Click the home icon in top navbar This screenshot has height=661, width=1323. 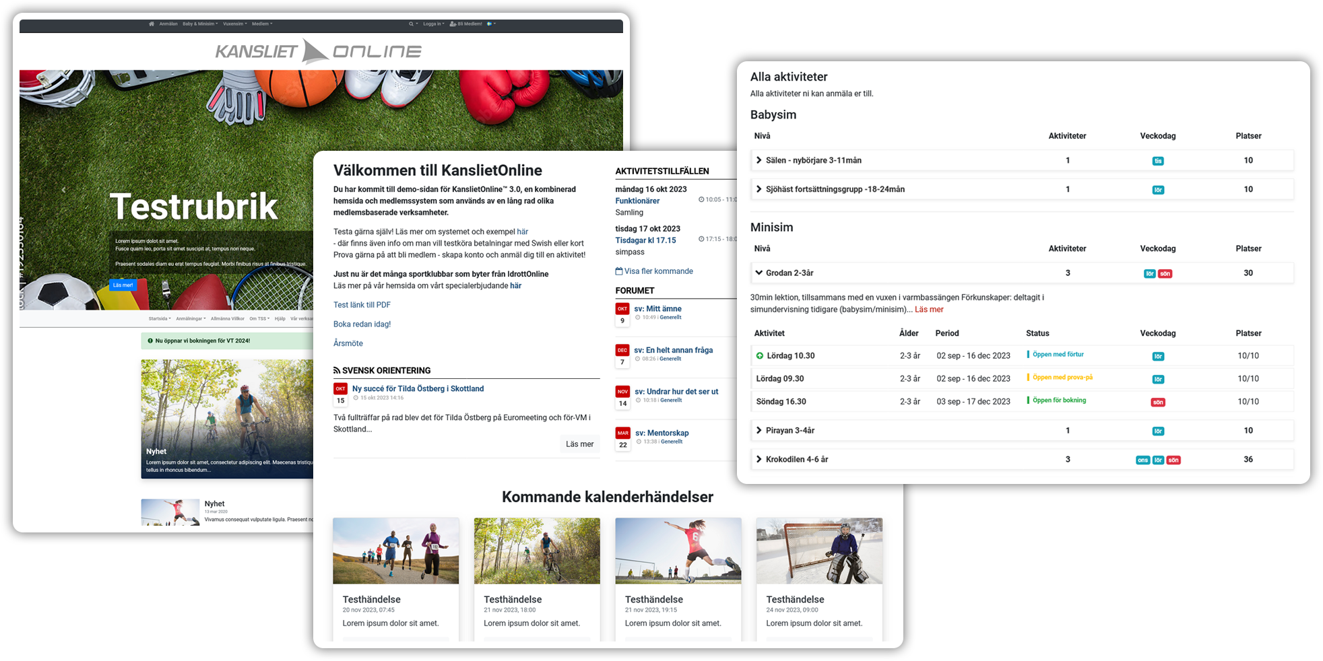(152, 24)
